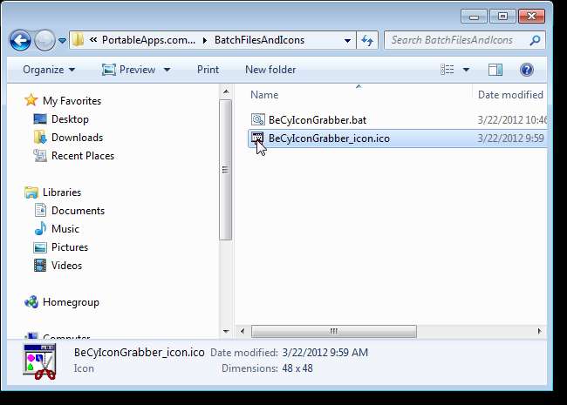Select BatchFilesAndIcons in the address path
The image size is (567, 405).
tap(259, 40)
